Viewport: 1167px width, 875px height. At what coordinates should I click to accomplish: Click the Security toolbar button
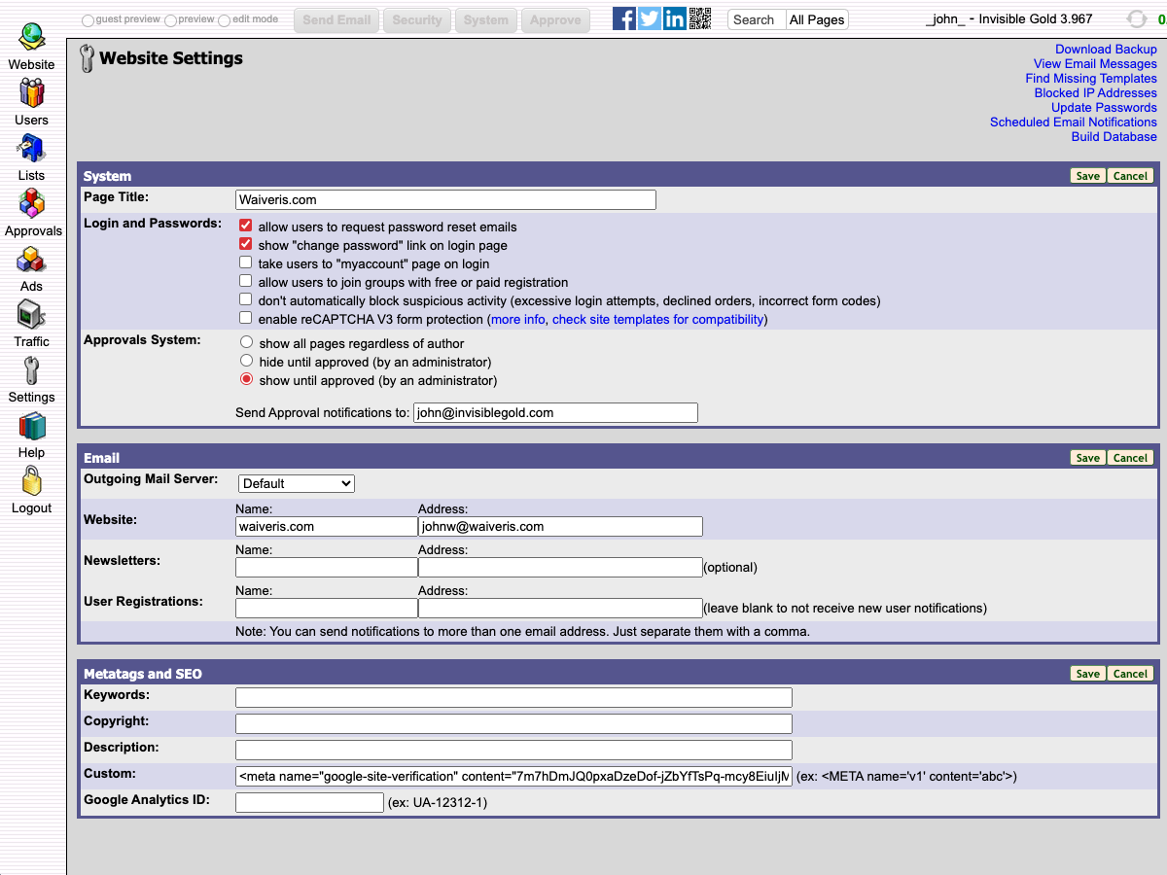pos(417,19)
